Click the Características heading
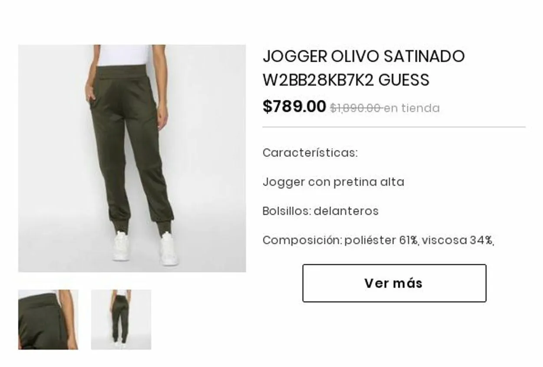The height and width of the screenshot is (367, 543). 310,153
